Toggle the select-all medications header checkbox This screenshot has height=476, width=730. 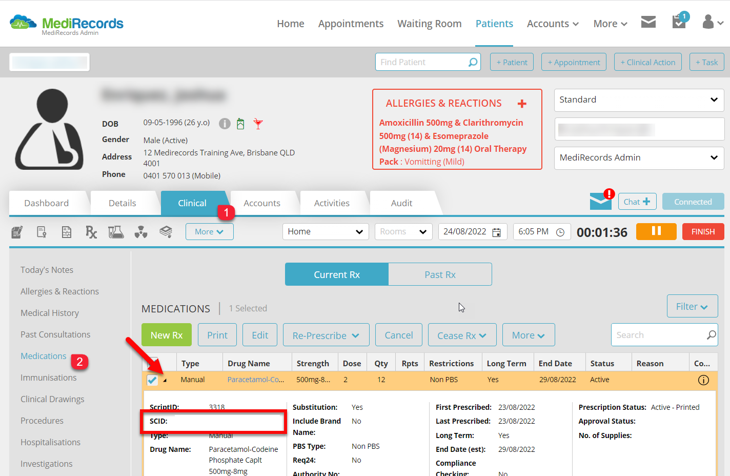[x=152, y=363]
